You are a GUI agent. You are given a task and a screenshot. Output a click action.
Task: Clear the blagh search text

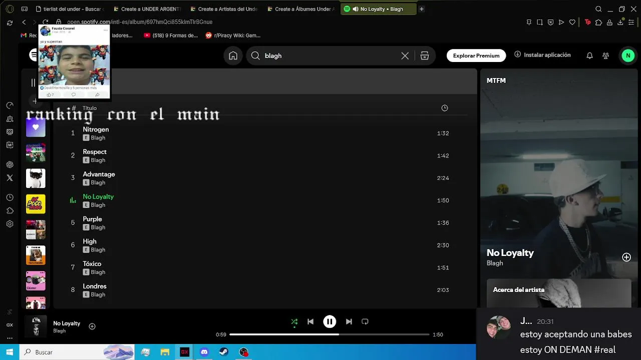pyautogui.click(x=405, y=55)
